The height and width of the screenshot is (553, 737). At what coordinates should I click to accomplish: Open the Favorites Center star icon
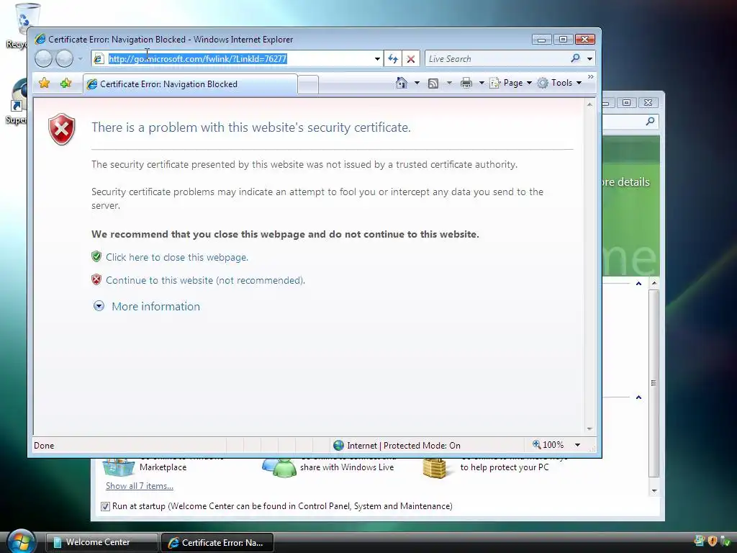pos(44,84)
